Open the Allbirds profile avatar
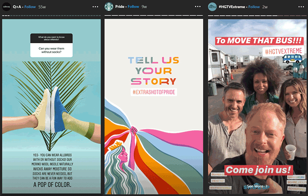Screen dimensions: 308x196 6,7
